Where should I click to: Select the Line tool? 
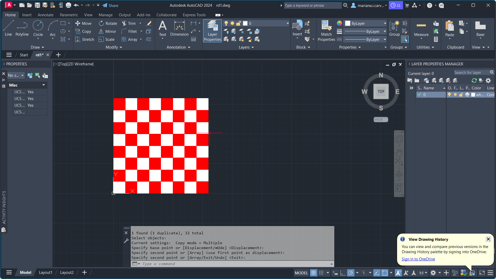(8, 28)
